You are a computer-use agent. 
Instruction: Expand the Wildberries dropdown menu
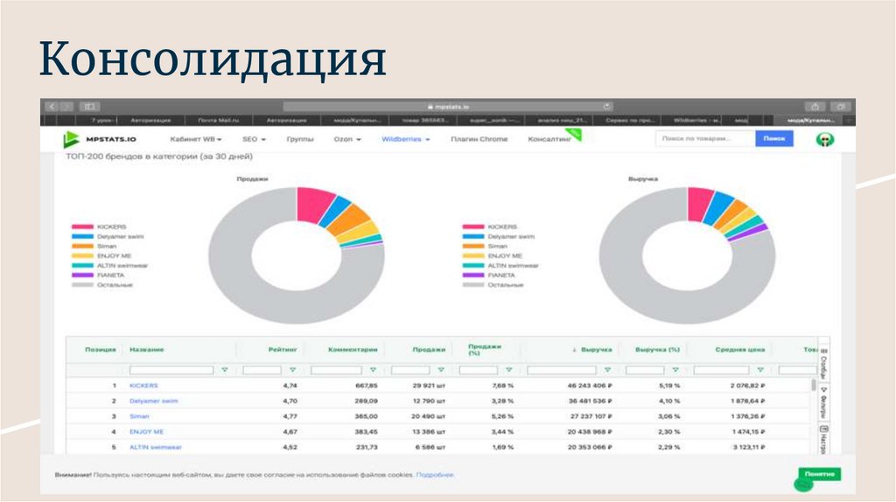(406, 139)
